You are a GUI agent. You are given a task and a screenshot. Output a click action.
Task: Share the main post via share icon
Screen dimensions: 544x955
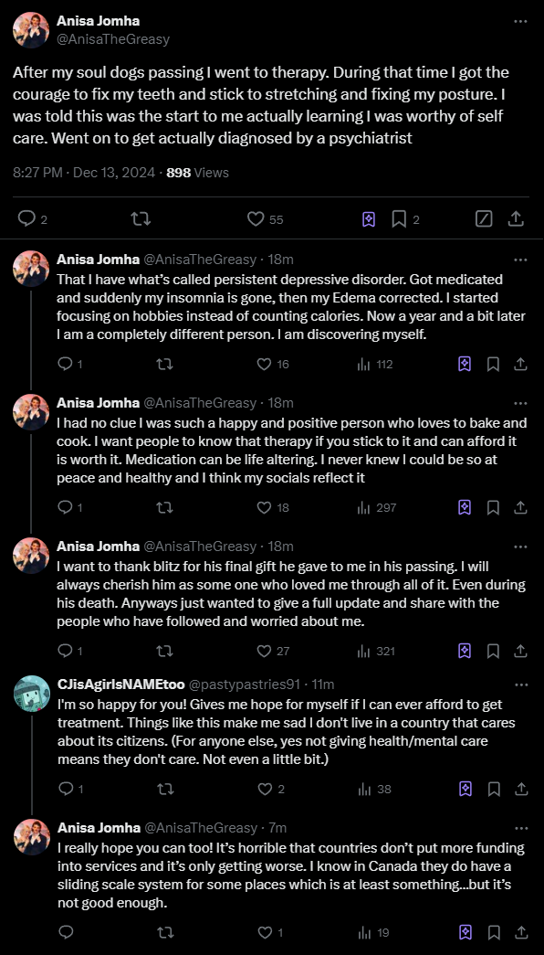(x=515, y=218)
